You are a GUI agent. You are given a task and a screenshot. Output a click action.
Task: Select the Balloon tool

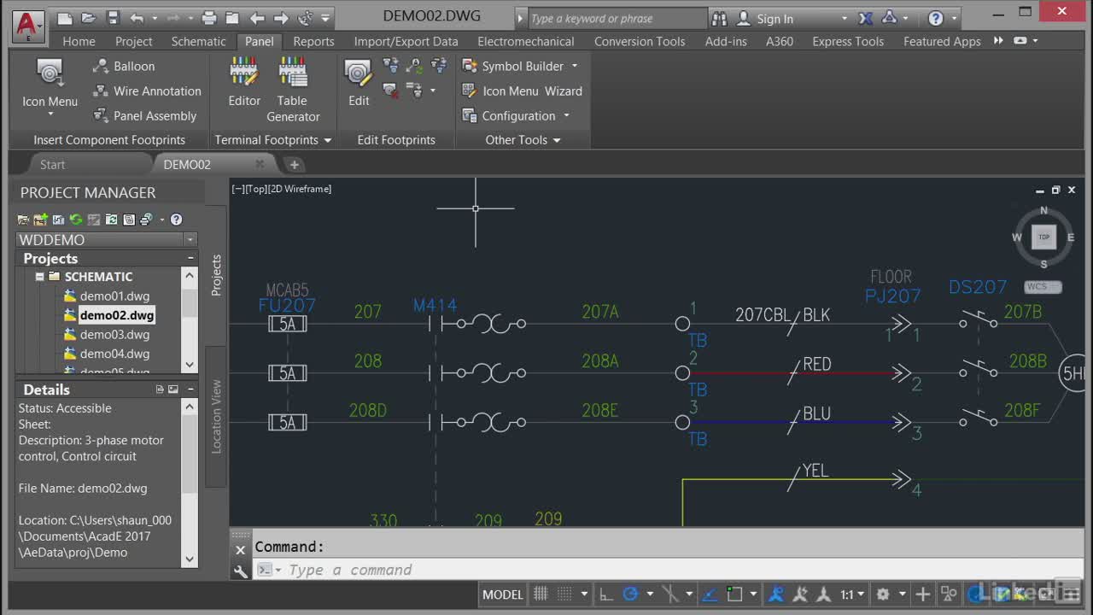(x=125, y=66)
